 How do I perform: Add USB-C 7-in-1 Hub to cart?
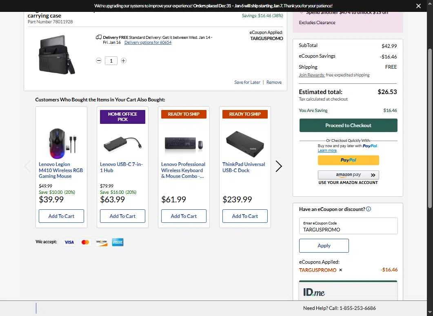point(122,216)
